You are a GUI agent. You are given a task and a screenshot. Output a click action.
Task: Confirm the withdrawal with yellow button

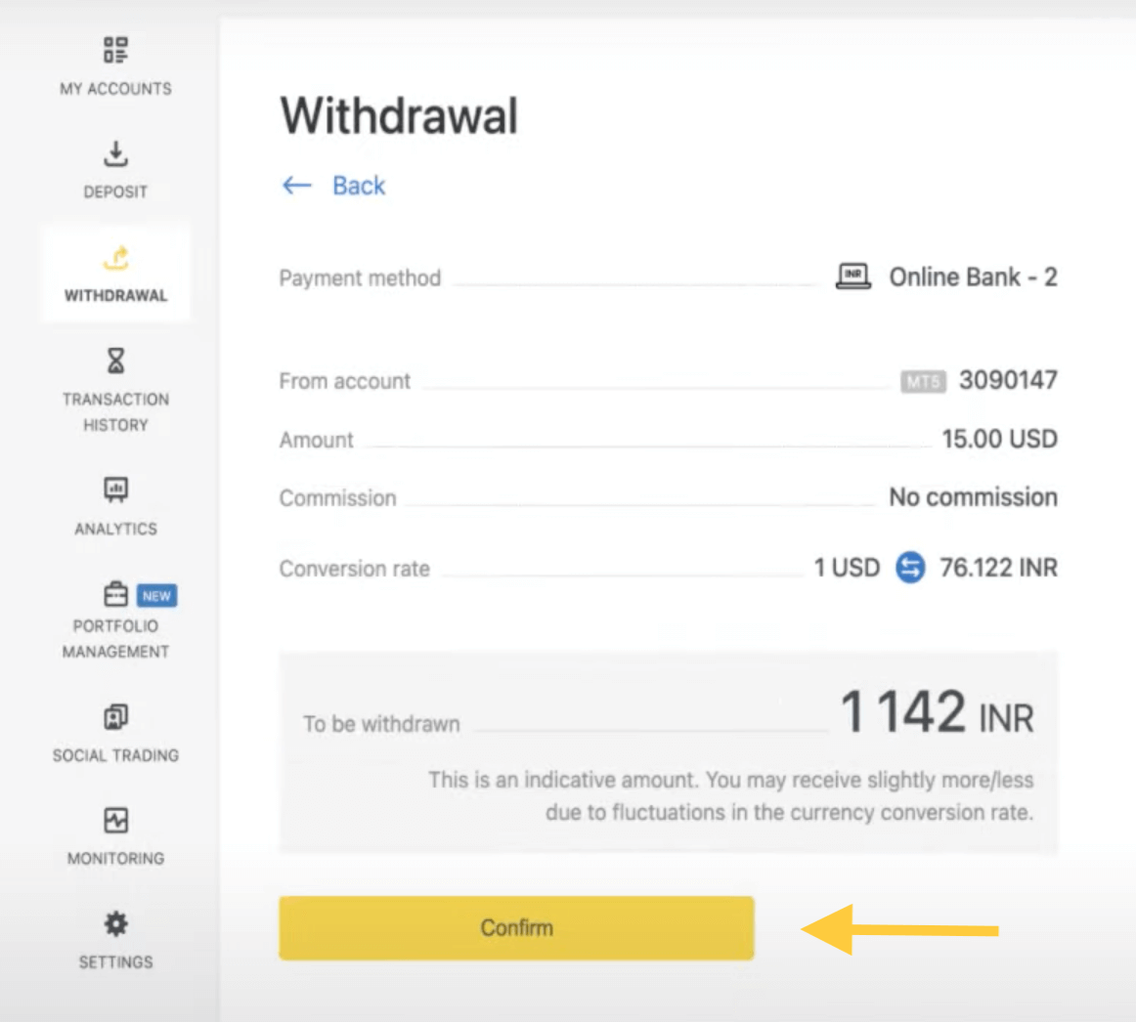click(516, 928)
